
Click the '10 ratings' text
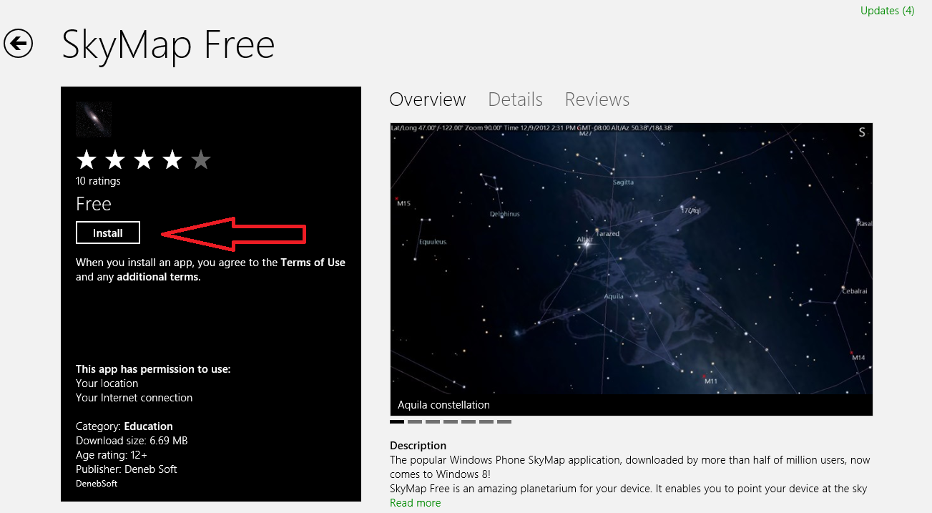[x=98, y=181]
